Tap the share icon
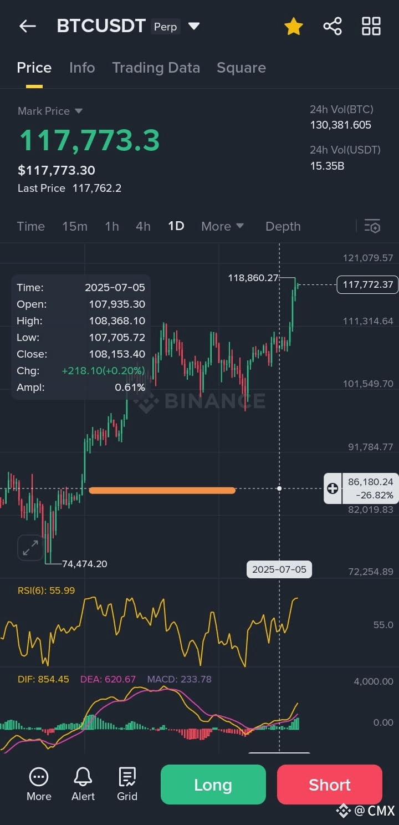This screenshot has width=399, height=825. [332, 26]
